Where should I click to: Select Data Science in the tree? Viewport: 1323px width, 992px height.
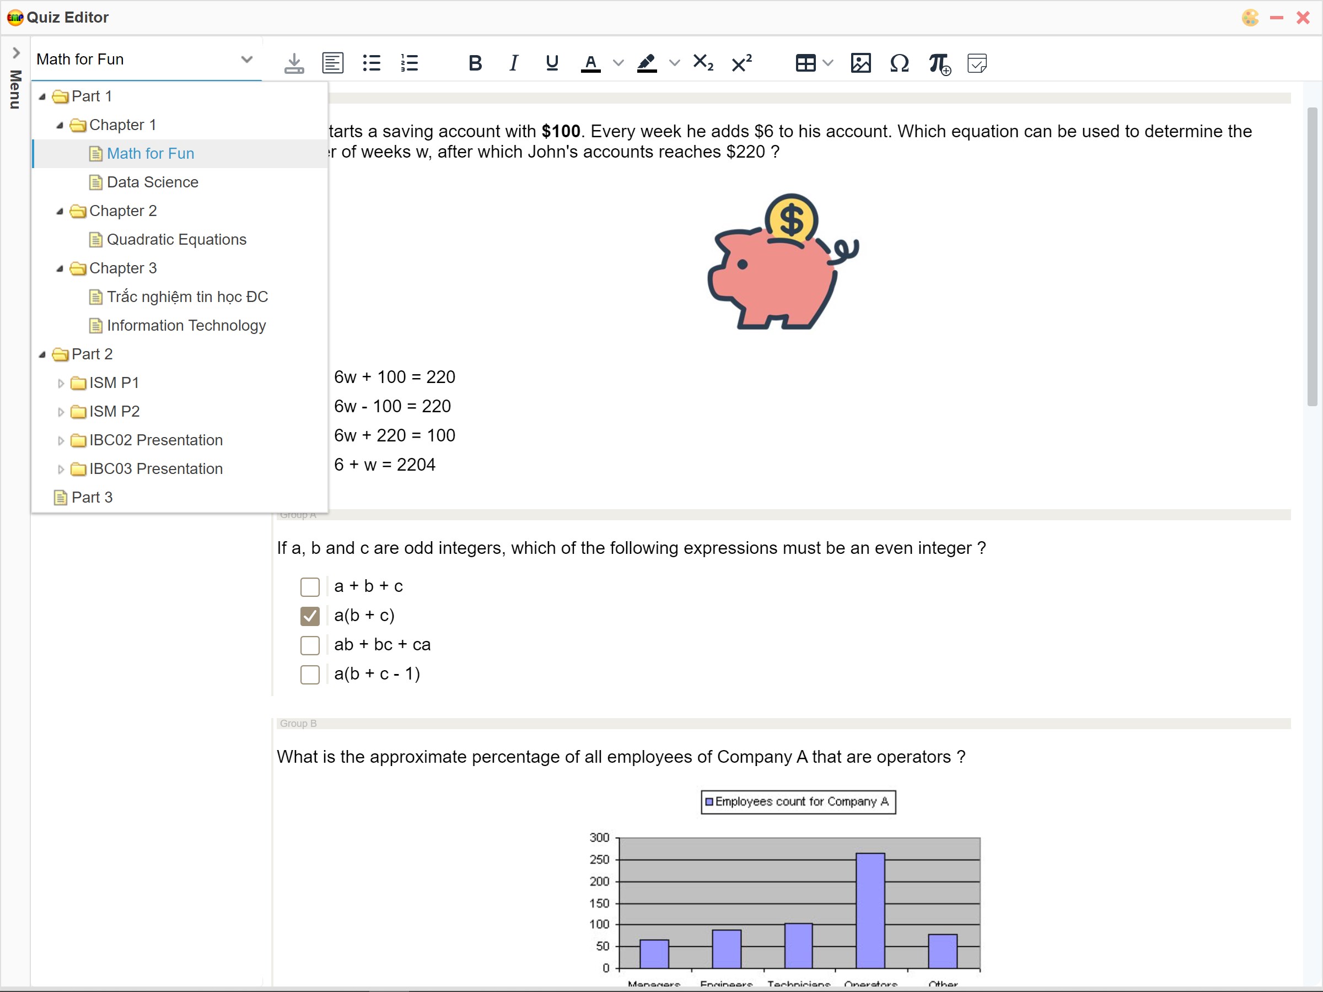coord(152,182)
